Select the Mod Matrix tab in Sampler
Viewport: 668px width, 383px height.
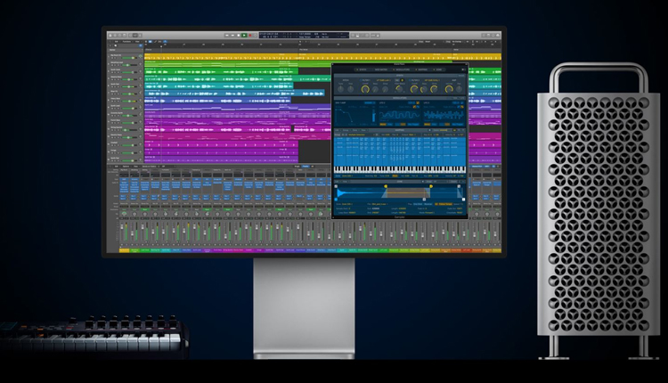pyautogui.click(x=380, y=69)
